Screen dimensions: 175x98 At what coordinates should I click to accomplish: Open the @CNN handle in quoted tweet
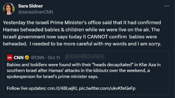37,58
